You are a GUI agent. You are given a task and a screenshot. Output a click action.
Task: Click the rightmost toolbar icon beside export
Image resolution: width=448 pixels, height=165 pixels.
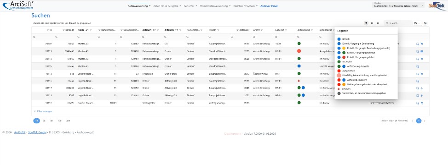point(425,23)
